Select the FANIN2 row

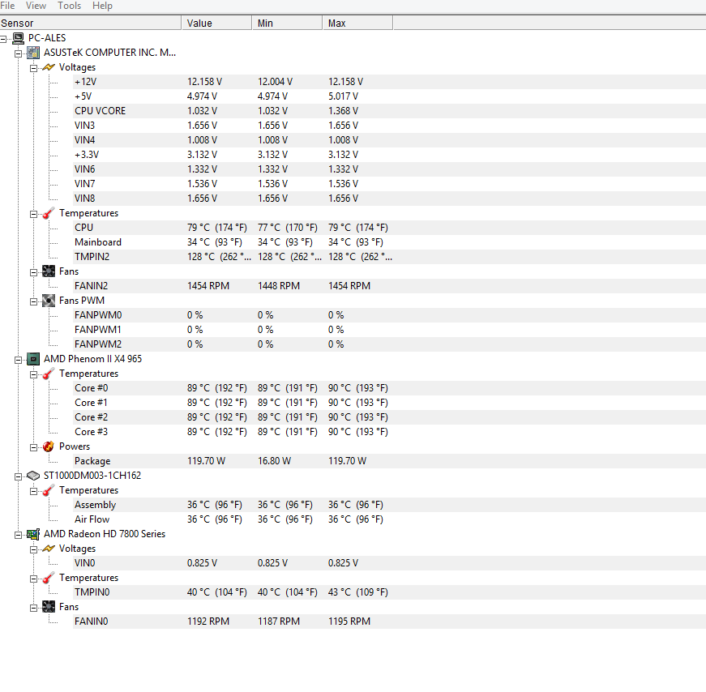click(x=389, y=286)
